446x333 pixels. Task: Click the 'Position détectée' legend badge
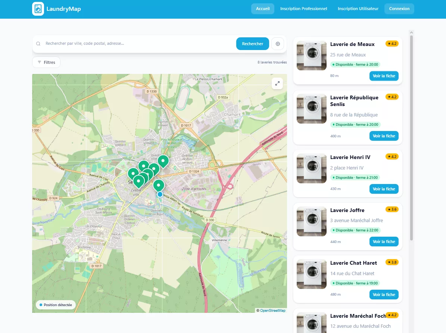56,305
